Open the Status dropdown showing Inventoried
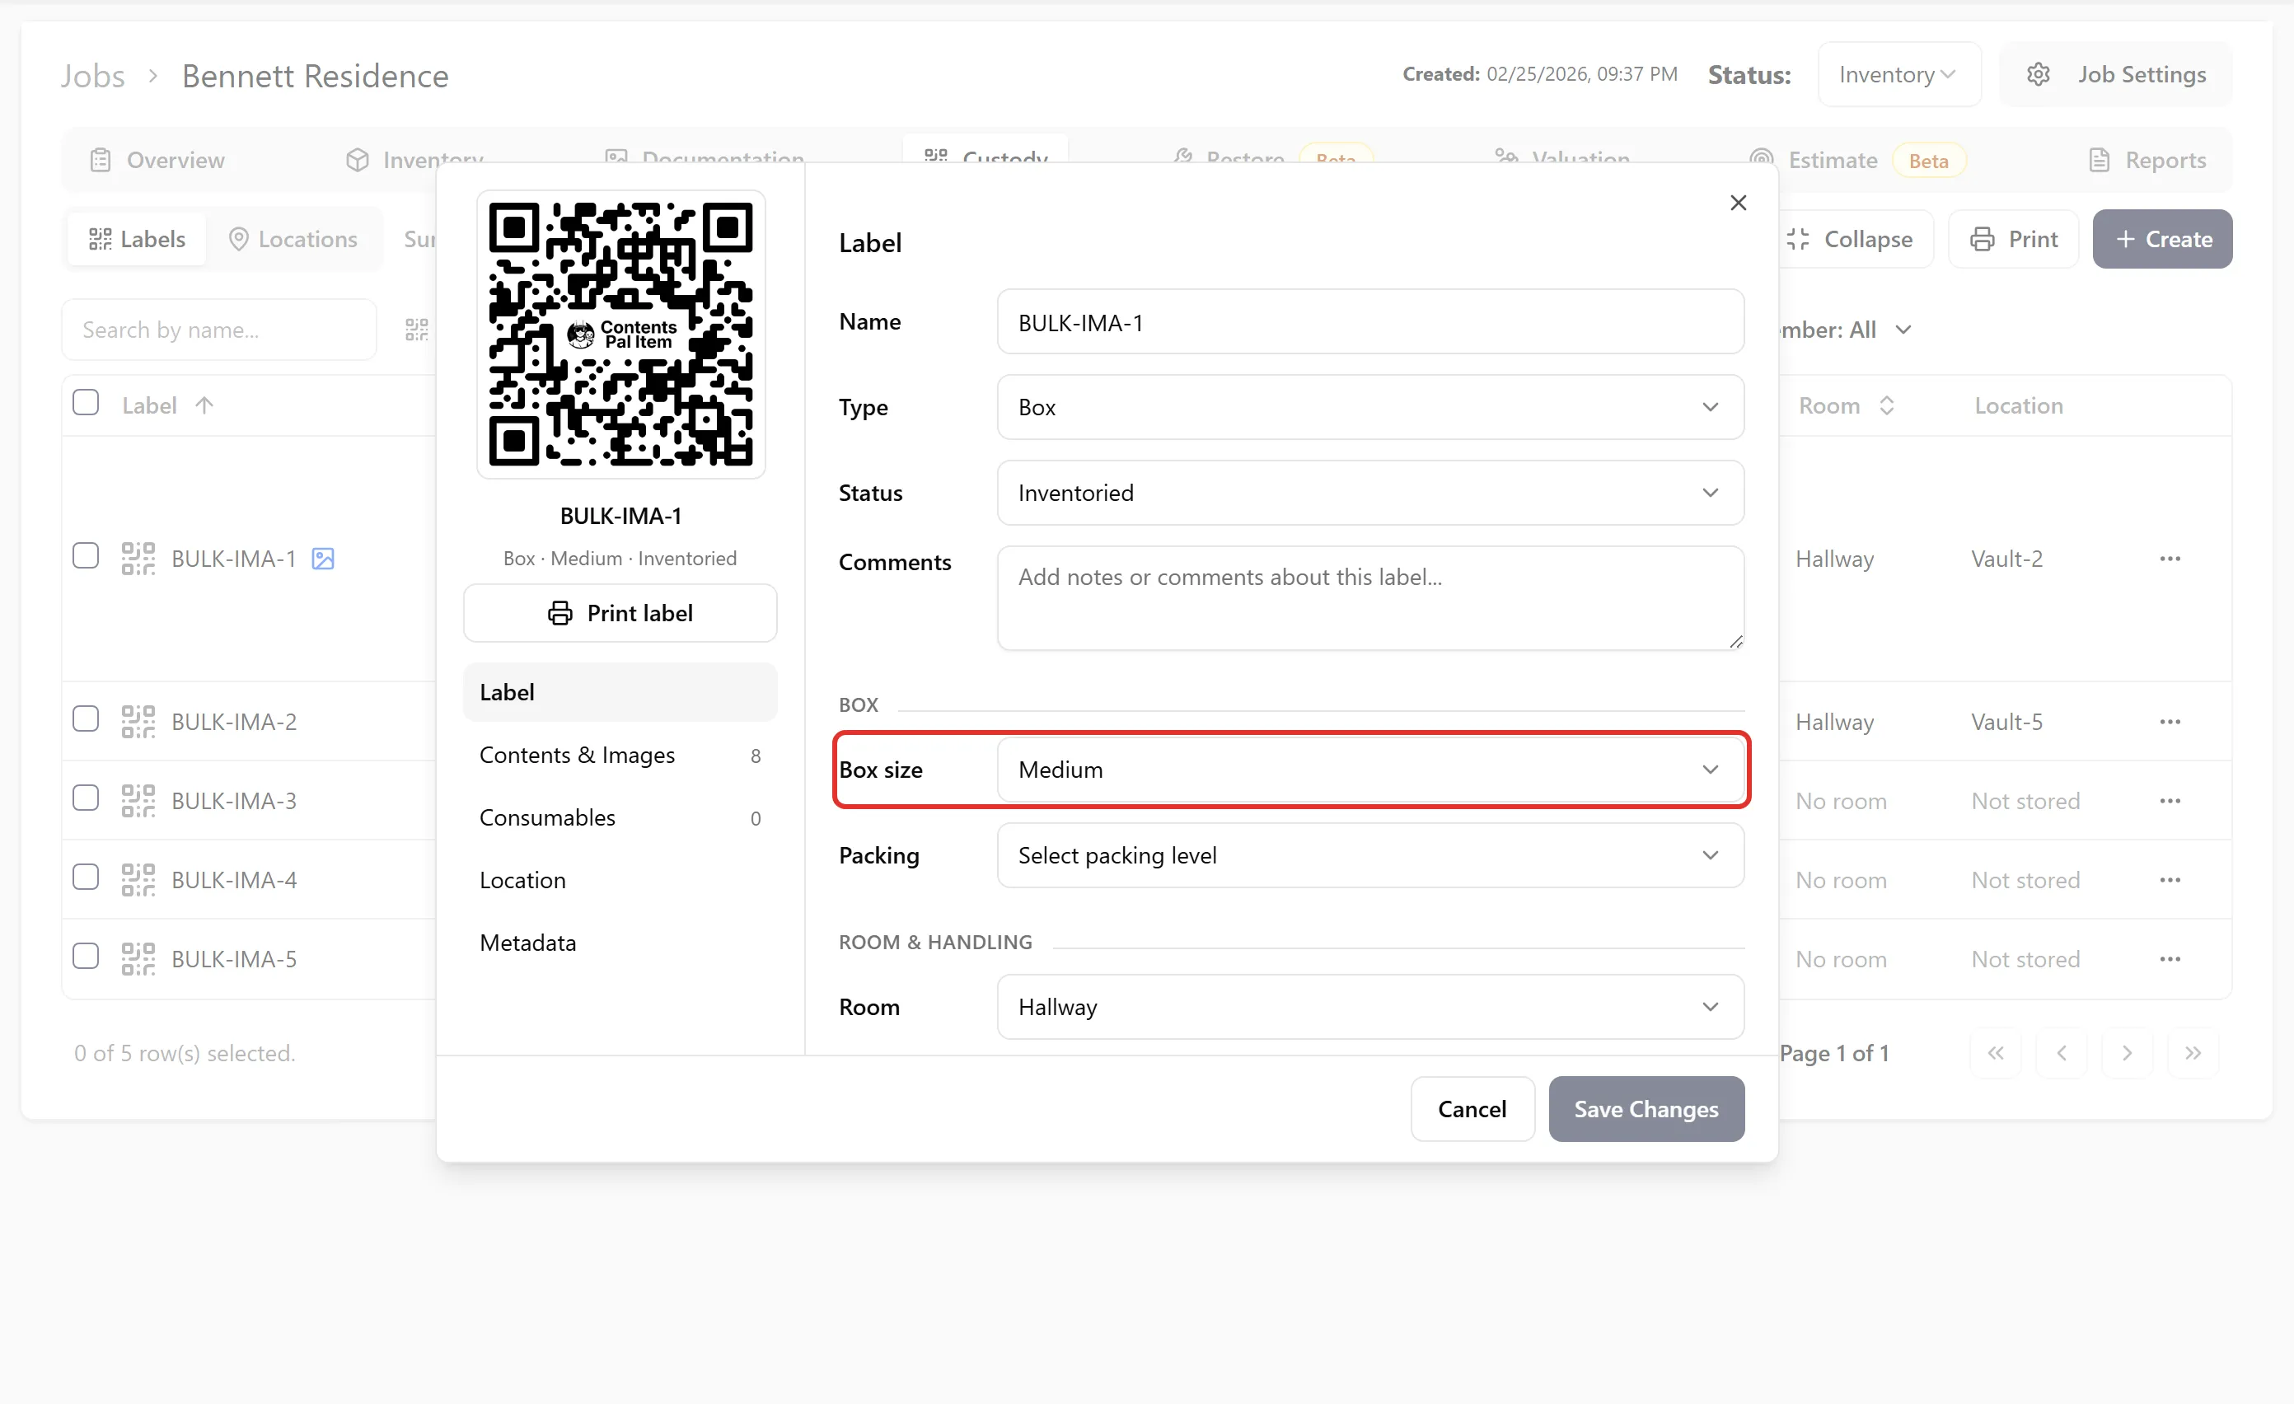The width and height of the screenshot is (2294, 1404). coord(1370,493)
